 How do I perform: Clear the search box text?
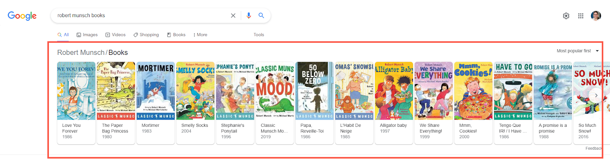tap(233, 16)
